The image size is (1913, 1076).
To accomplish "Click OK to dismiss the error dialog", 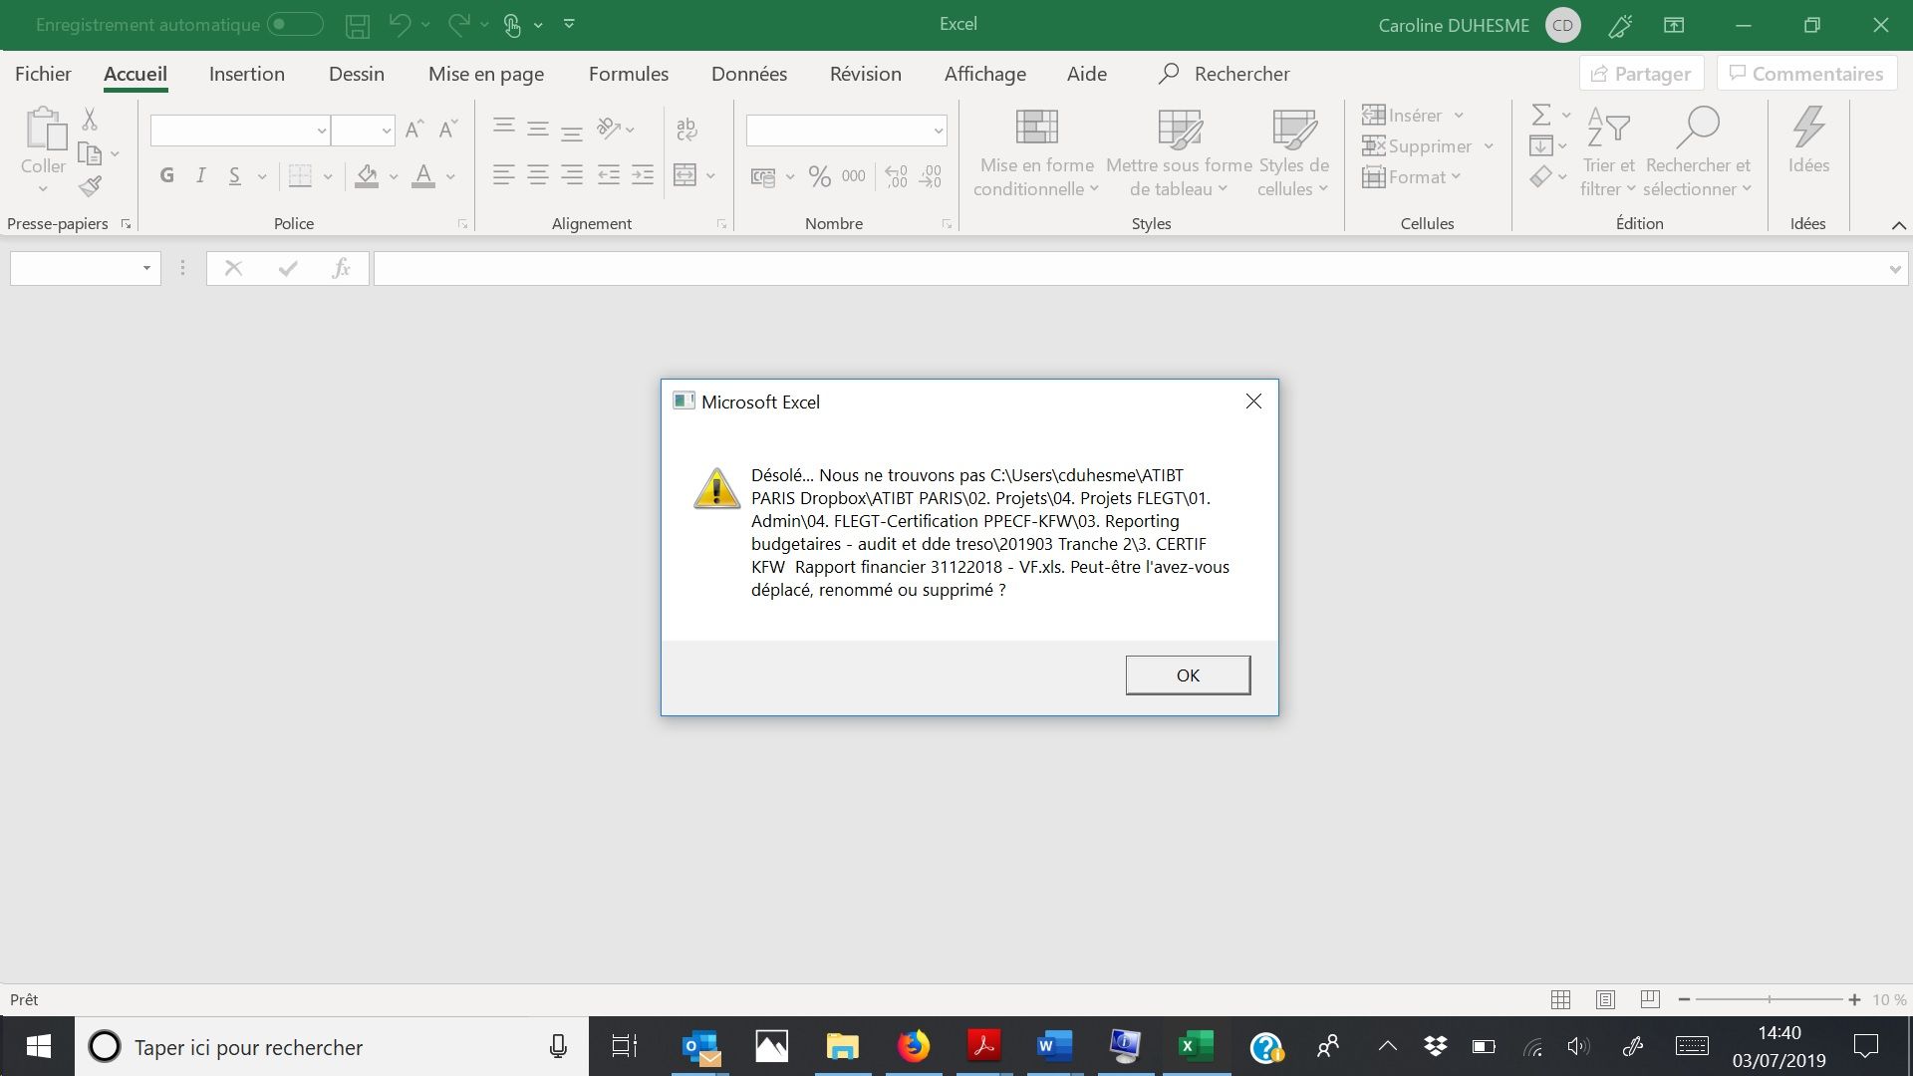I will (x=1188, y=673).
